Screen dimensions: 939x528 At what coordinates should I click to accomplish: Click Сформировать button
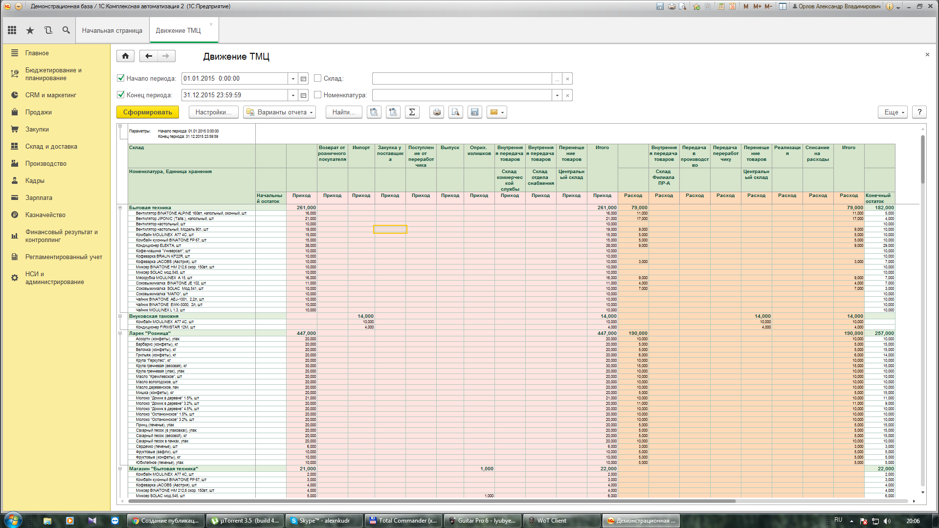coord(148,112)
